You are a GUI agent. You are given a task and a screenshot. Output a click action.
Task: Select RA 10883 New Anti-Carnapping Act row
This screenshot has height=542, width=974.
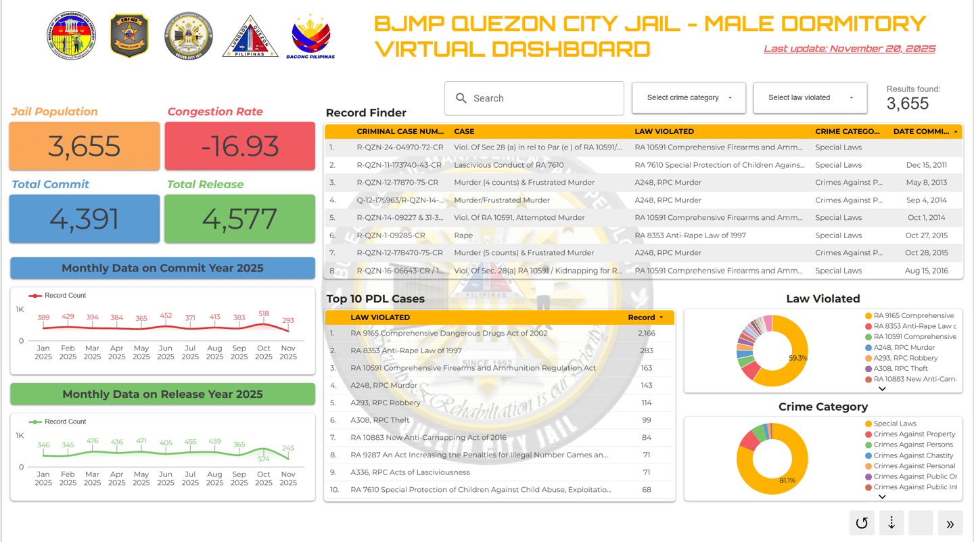[500, 438]
